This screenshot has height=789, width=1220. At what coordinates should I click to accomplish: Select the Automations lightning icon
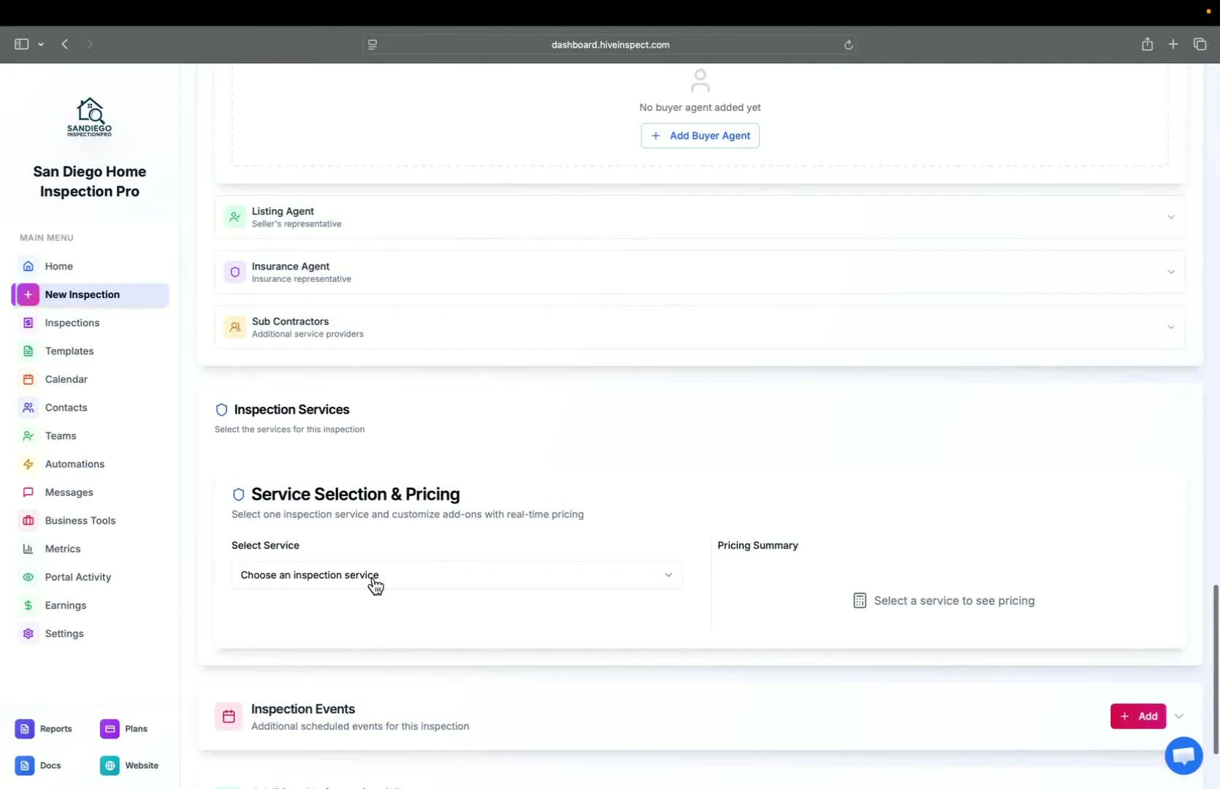point(28,464)
